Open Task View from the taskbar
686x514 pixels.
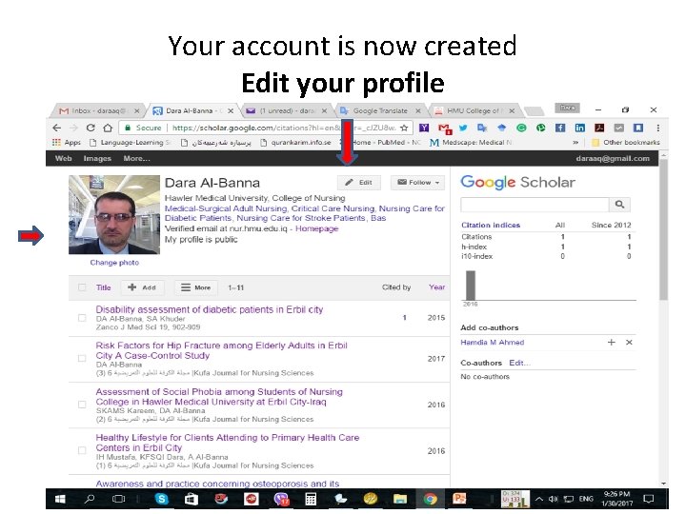[118, 499]
